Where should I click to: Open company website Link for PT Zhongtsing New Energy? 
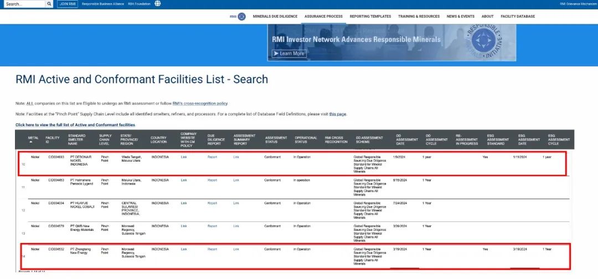(x=184, y=249)
